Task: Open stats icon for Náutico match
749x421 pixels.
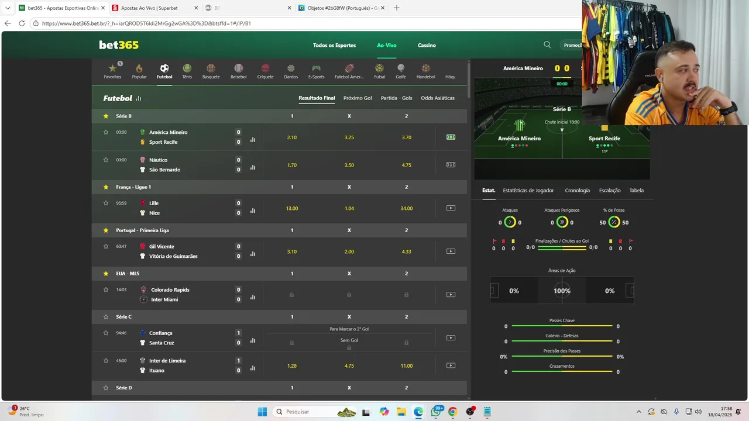Action: click(253, 167)
